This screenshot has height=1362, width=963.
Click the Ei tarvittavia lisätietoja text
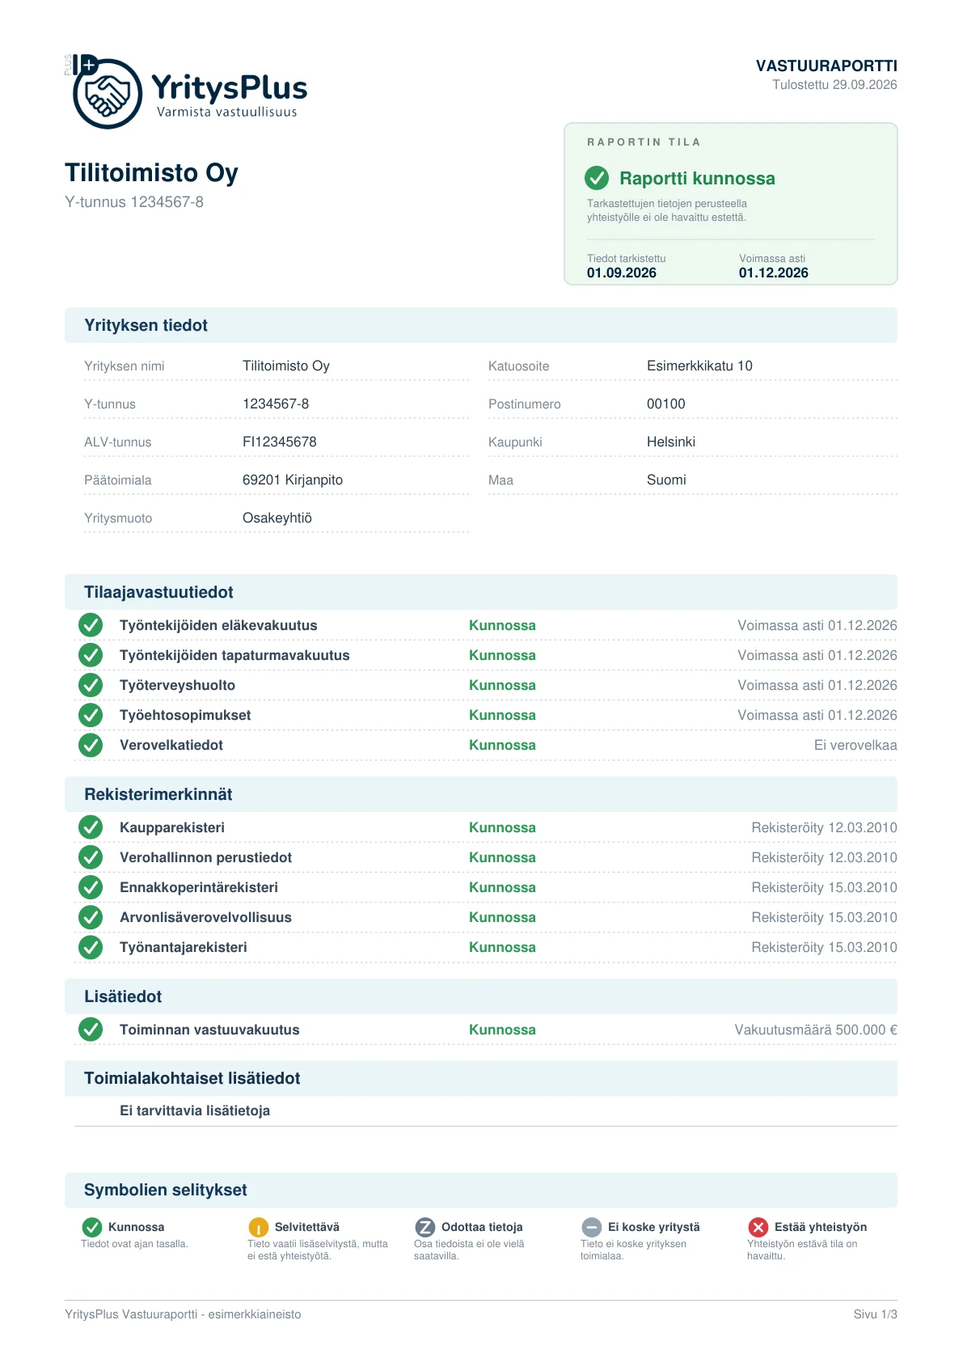pyautogui.click(x=195, y=1110)
